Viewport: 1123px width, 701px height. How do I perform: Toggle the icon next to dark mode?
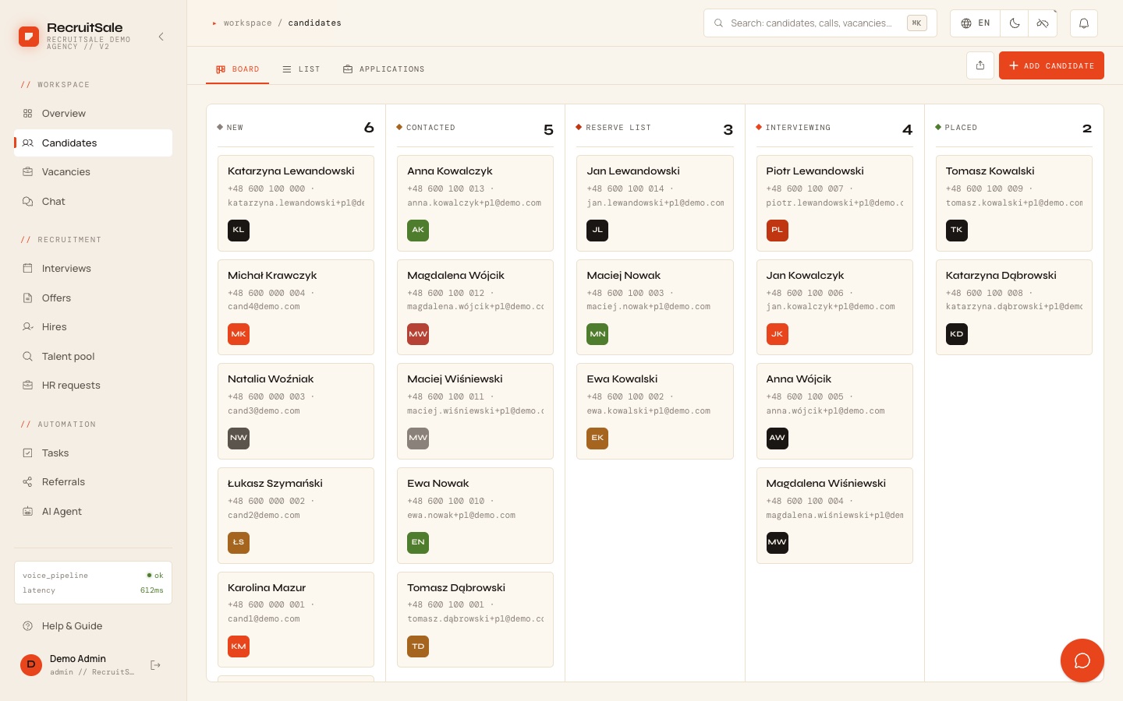(x=1043, y=23)
